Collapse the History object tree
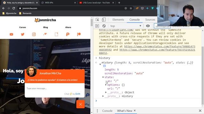This screenshot has width=204, height=114. tap(100, 64)
